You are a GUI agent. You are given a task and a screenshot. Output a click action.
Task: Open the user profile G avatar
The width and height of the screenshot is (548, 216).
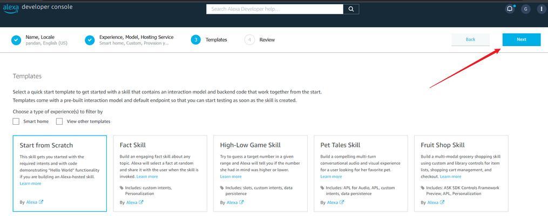[x=525, y=9]
